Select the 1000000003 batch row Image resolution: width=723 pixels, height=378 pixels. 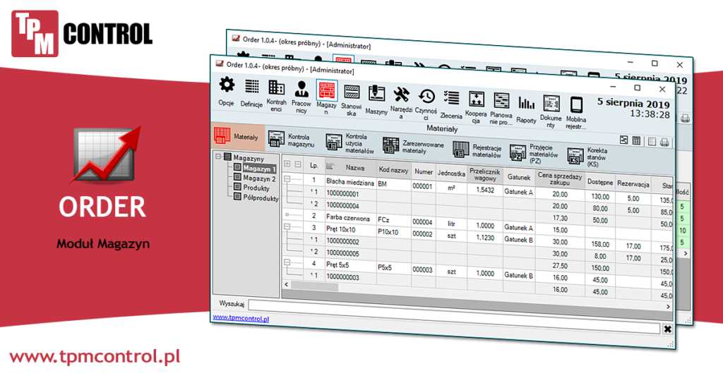coord(342,277)
